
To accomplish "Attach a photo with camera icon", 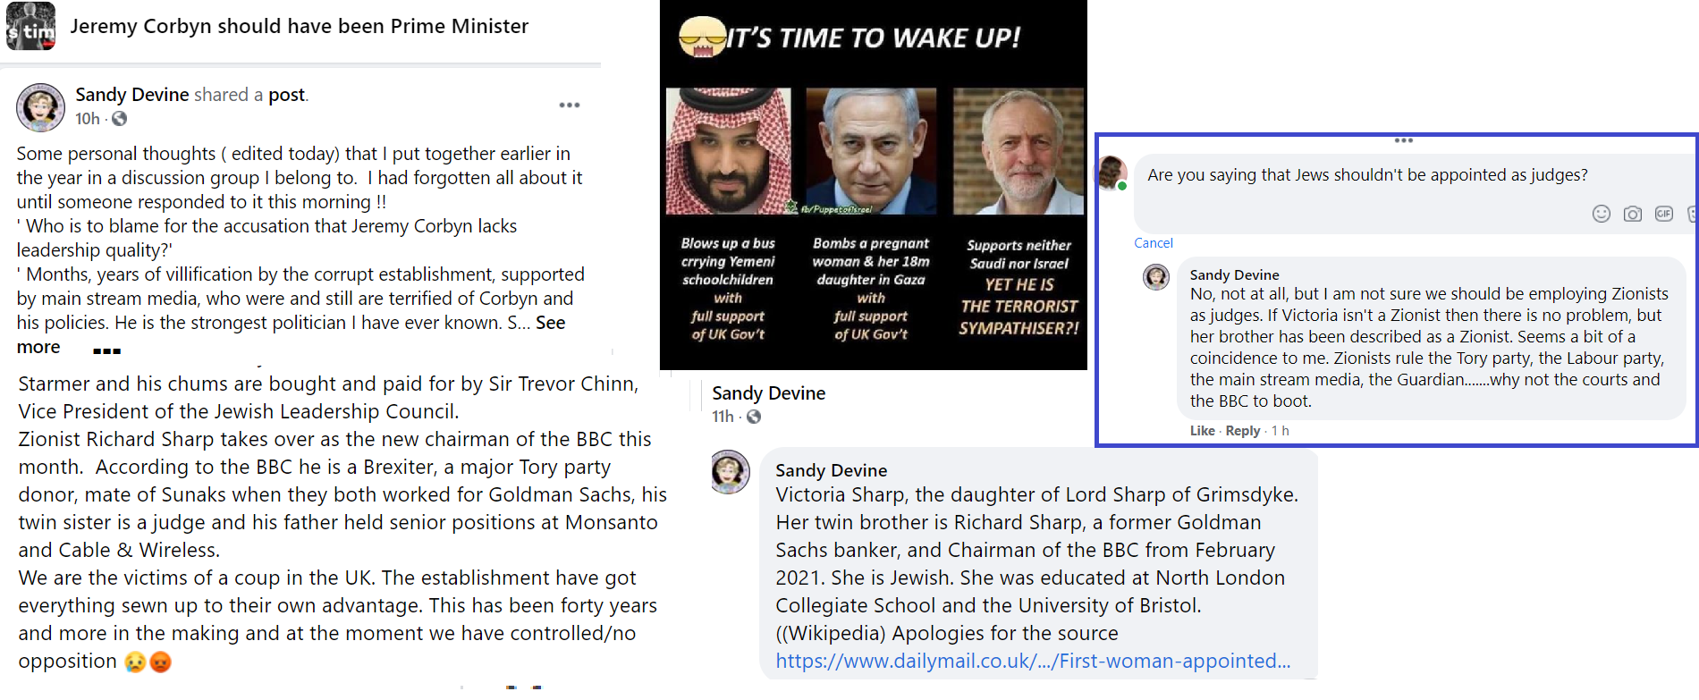I will [x=1633, y=214].
